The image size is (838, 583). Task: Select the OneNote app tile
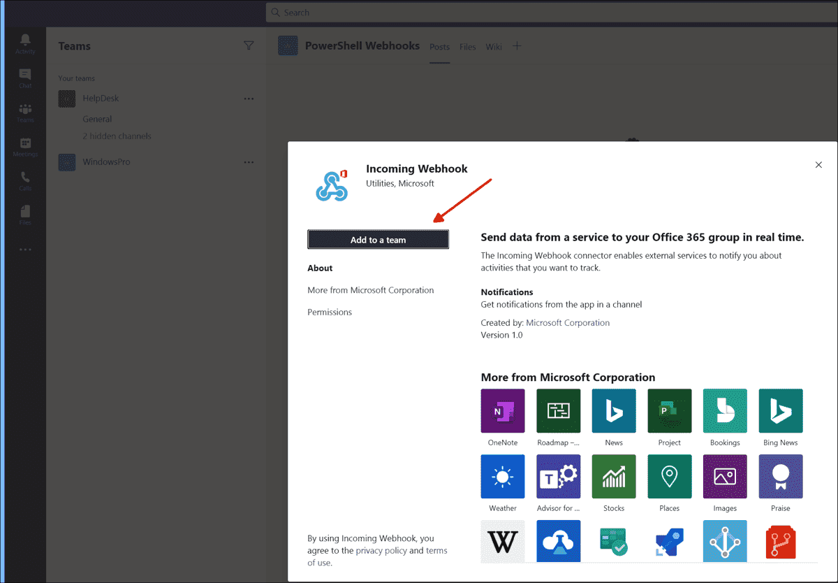(x=502, y=410)
